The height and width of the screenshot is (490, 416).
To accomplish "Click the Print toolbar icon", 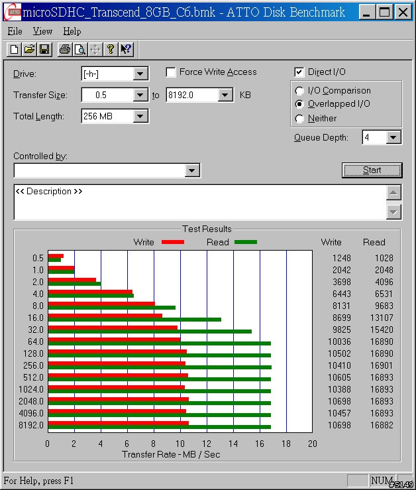I will pos(65,49).
